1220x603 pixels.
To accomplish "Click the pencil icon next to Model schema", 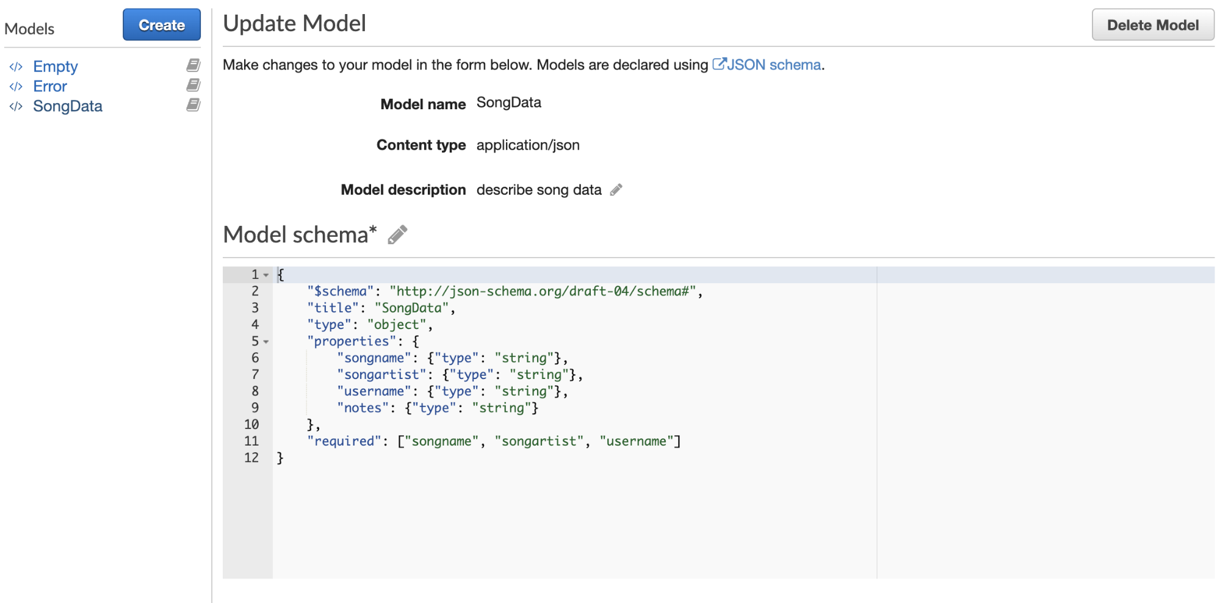I will (x=397, y=234).
